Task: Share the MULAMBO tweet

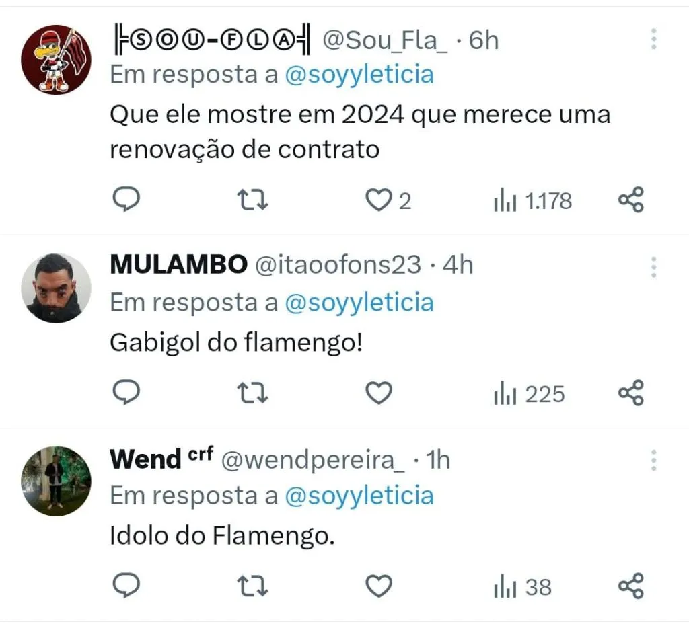Action: pos(630,393)
